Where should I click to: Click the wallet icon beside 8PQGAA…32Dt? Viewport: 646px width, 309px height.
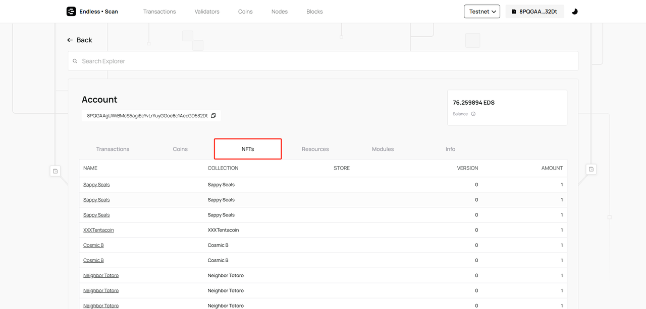514,12
